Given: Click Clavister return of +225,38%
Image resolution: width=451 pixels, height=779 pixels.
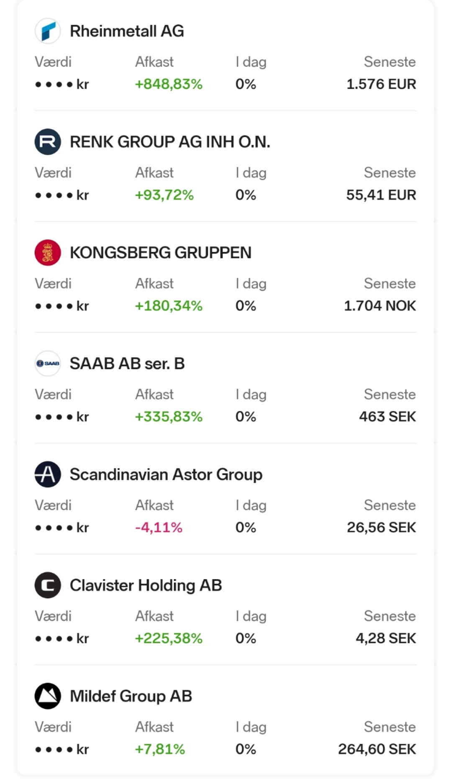Looking at the screenshot, I should coord(169,638).
